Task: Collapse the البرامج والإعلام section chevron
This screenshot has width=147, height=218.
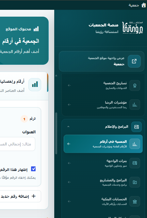Action: pyautogui.click(x=68, y=127)
